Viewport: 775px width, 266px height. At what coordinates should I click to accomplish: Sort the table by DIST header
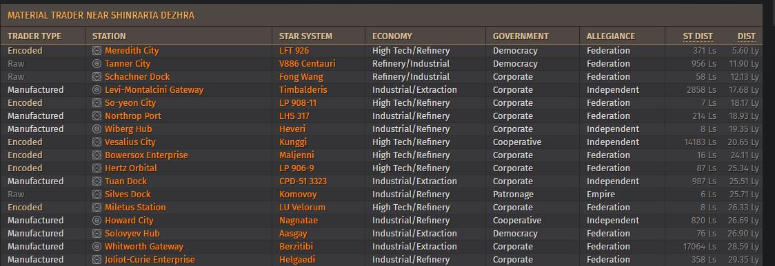(746, 36)
